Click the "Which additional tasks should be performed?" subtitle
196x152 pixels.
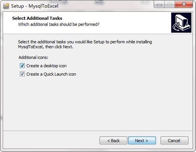(59, 24)
